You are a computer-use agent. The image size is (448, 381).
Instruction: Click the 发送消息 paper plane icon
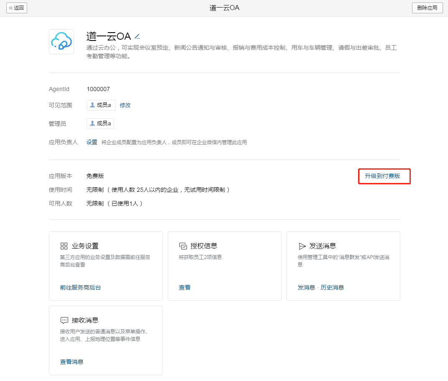[x=302, y=246]
